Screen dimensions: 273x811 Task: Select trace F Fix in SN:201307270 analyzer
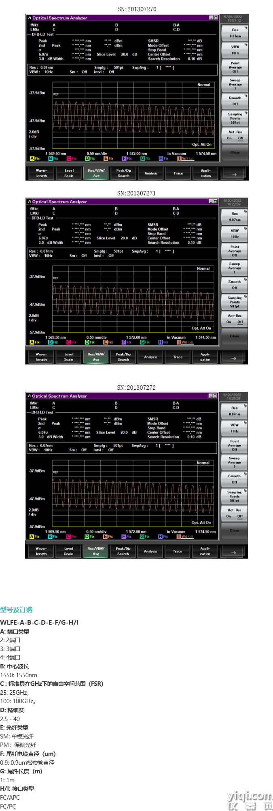pos(127,158)
